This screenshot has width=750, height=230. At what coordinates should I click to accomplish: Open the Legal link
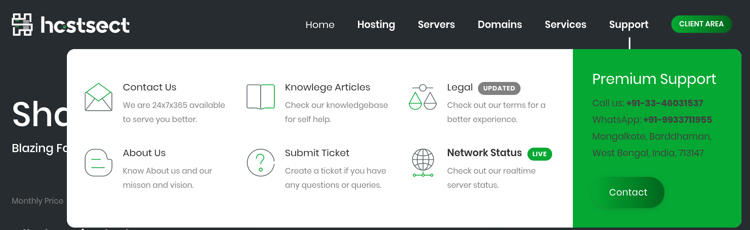pos(460,87)
